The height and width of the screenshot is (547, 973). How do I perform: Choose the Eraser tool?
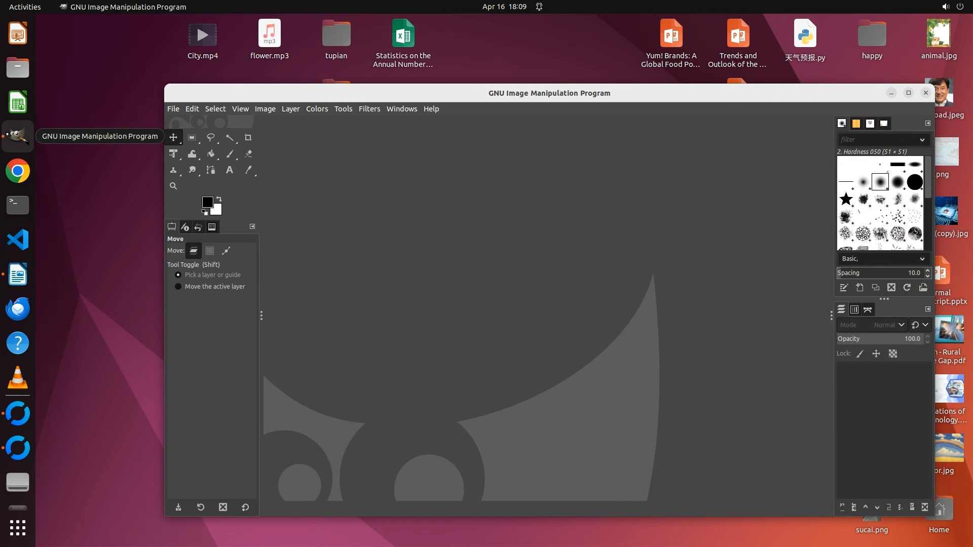click(248, 154)
